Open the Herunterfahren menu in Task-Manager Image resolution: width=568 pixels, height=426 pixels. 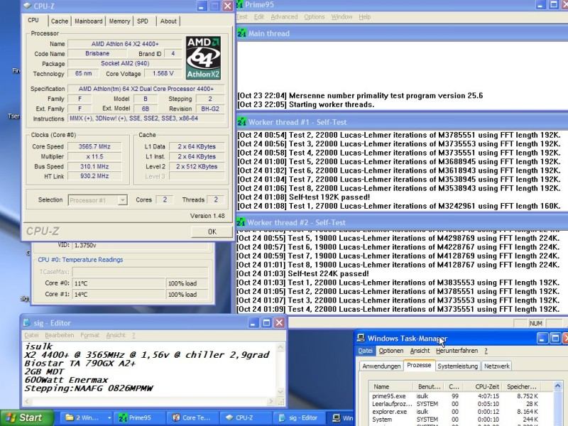[457, 351]
